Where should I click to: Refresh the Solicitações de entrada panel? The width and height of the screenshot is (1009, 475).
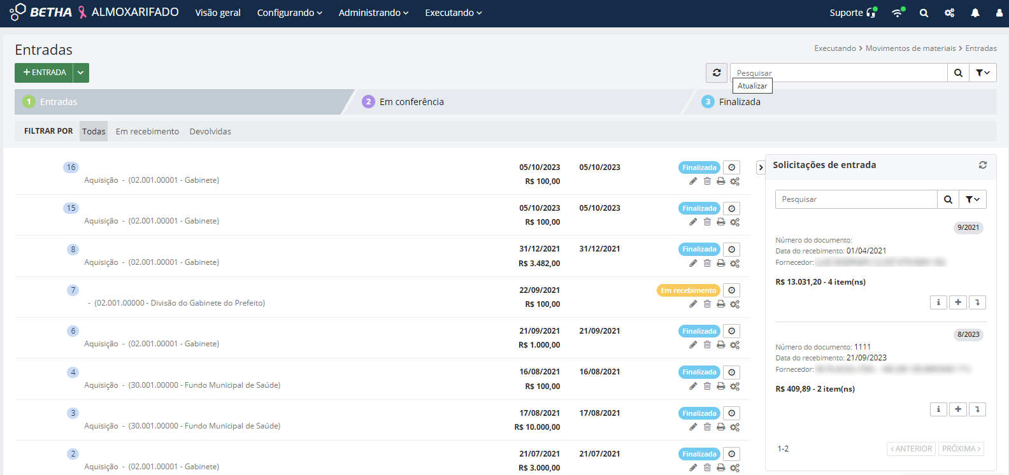[983, 165]
